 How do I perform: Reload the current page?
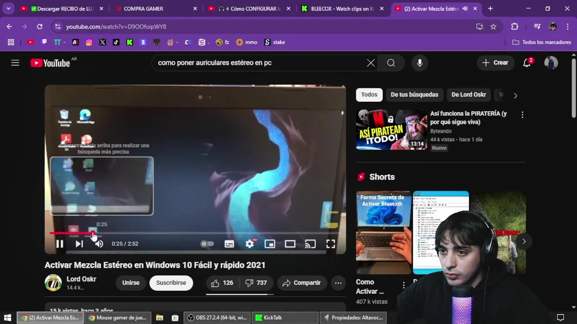[x=40, y=27]
